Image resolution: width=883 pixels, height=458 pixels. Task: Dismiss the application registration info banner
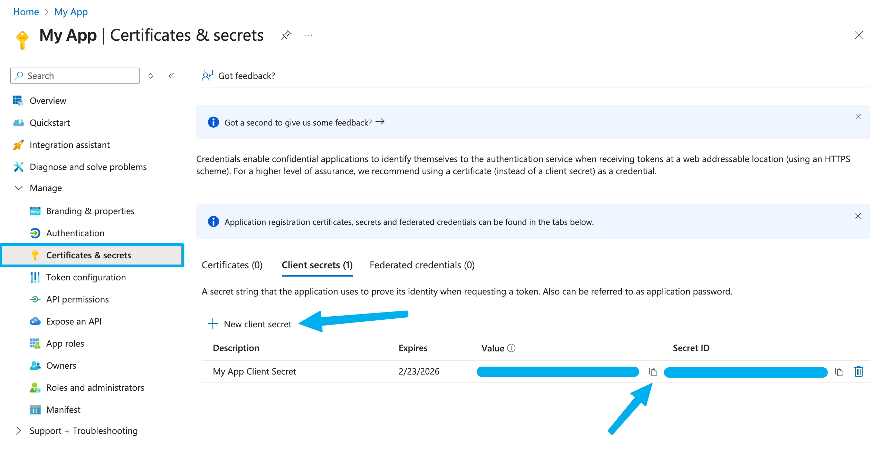click(x=858, y=216)
